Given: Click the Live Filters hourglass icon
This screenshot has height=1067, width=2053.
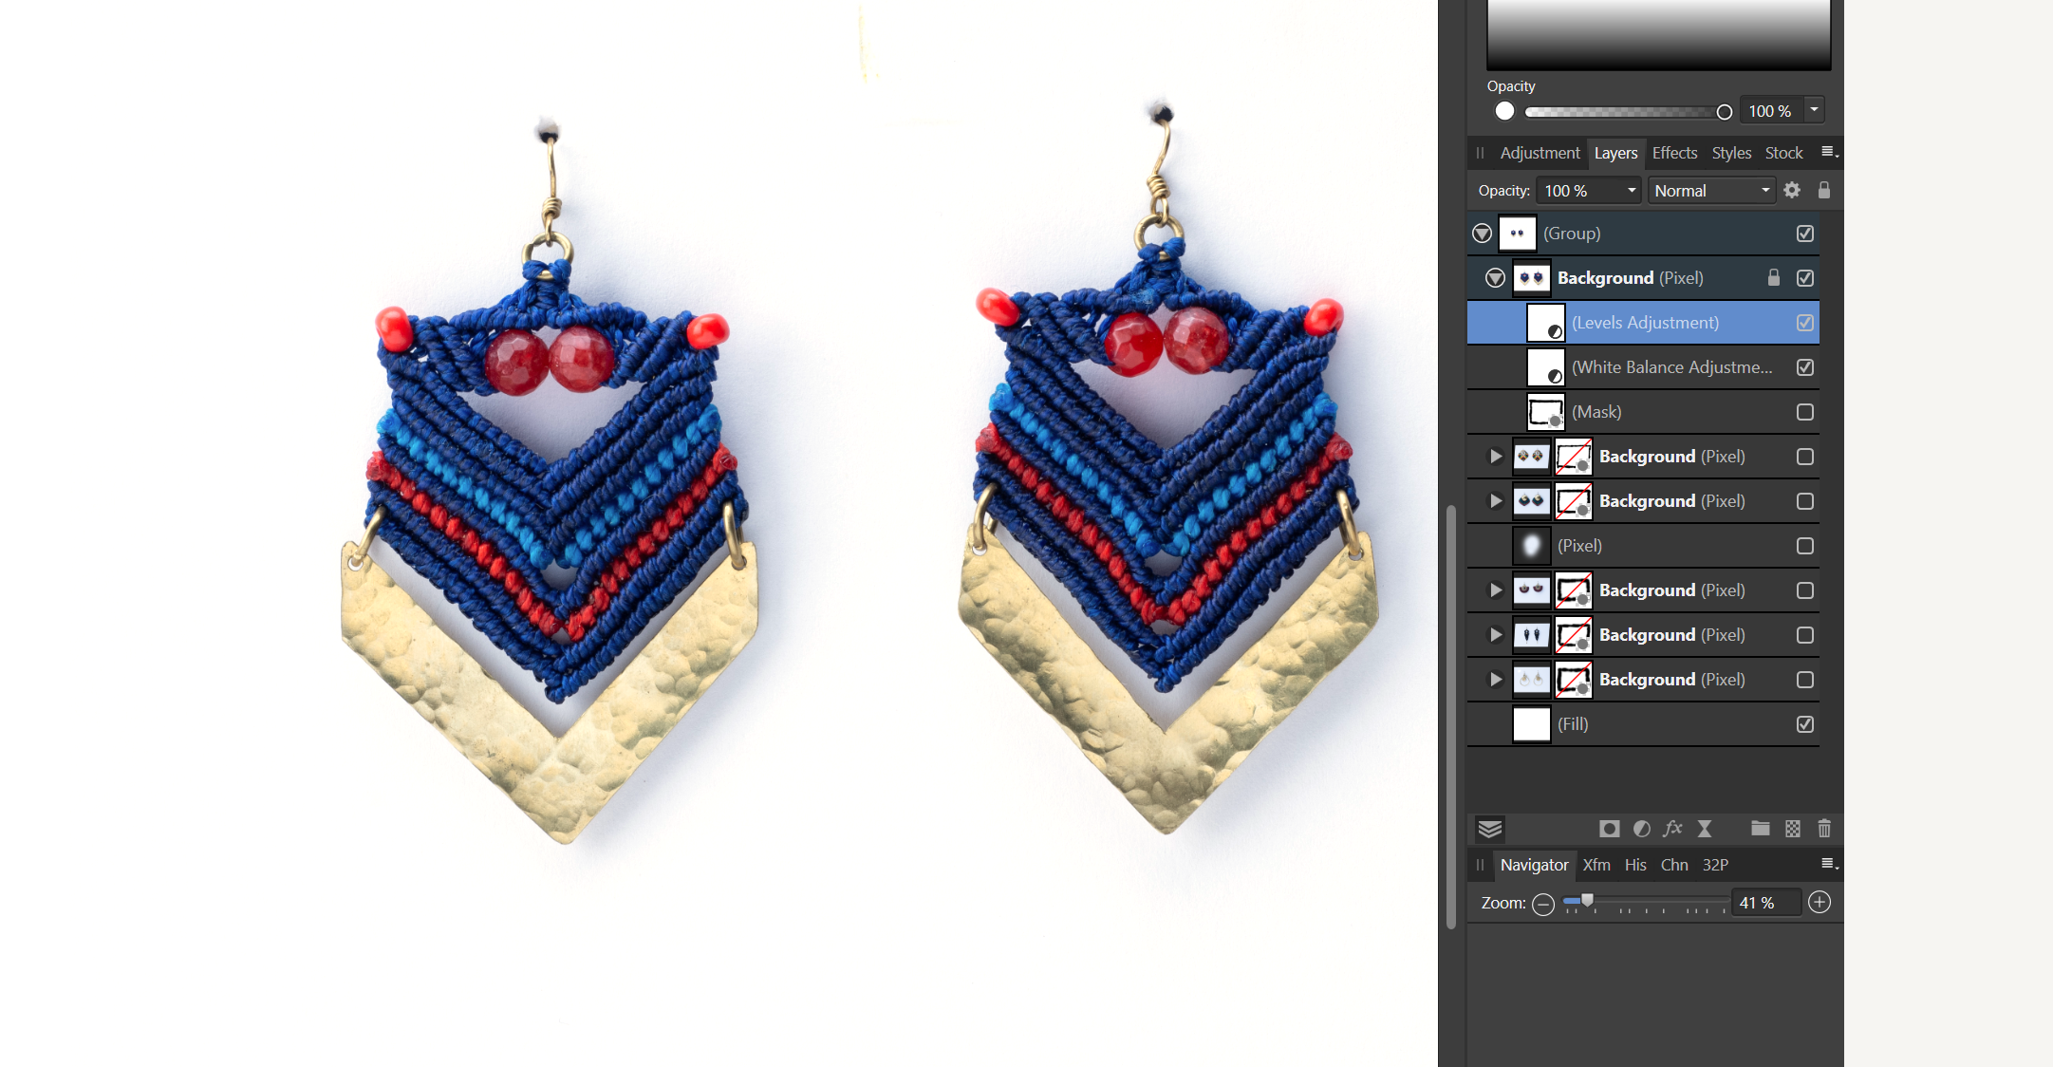Looking at the screenshot, I should (1705, 829).
